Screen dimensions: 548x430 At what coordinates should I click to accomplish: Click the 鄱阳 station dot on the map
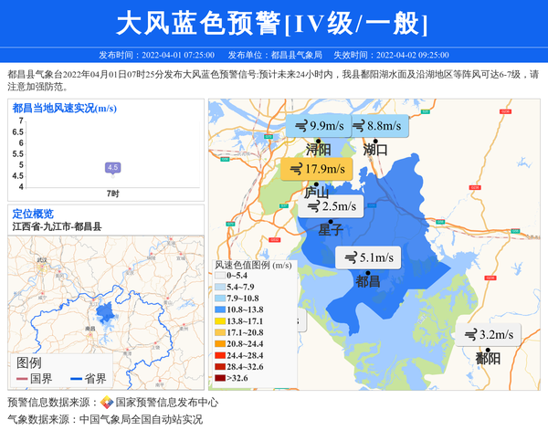pos(488,350)
